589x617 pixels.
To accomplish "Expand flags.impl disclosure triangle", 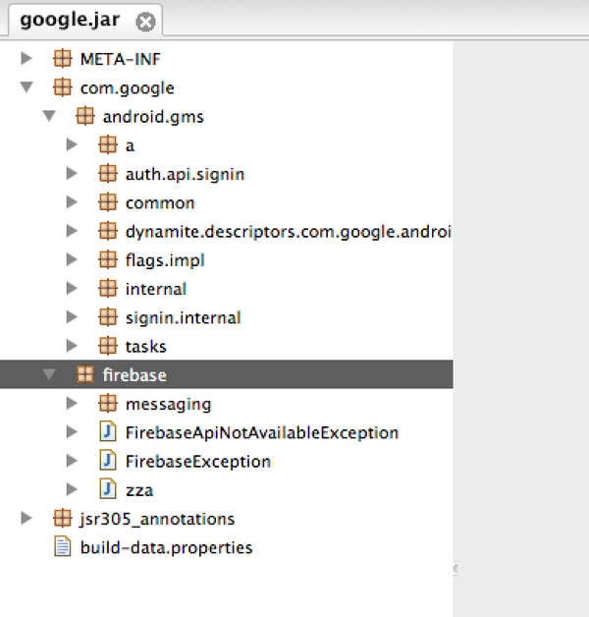I will coord(72,259).
